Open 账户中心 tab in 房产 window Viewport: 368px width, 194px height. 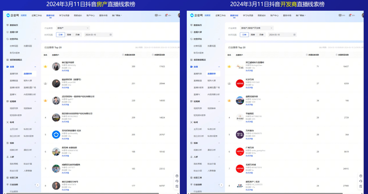(x=91, y=15)
